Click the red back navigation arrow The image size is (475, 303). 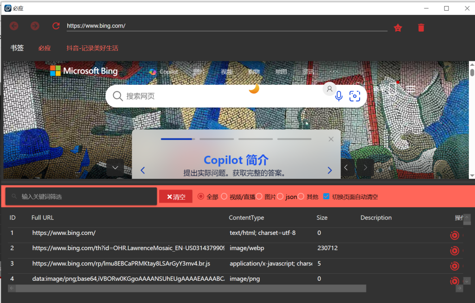pos(14,26)
